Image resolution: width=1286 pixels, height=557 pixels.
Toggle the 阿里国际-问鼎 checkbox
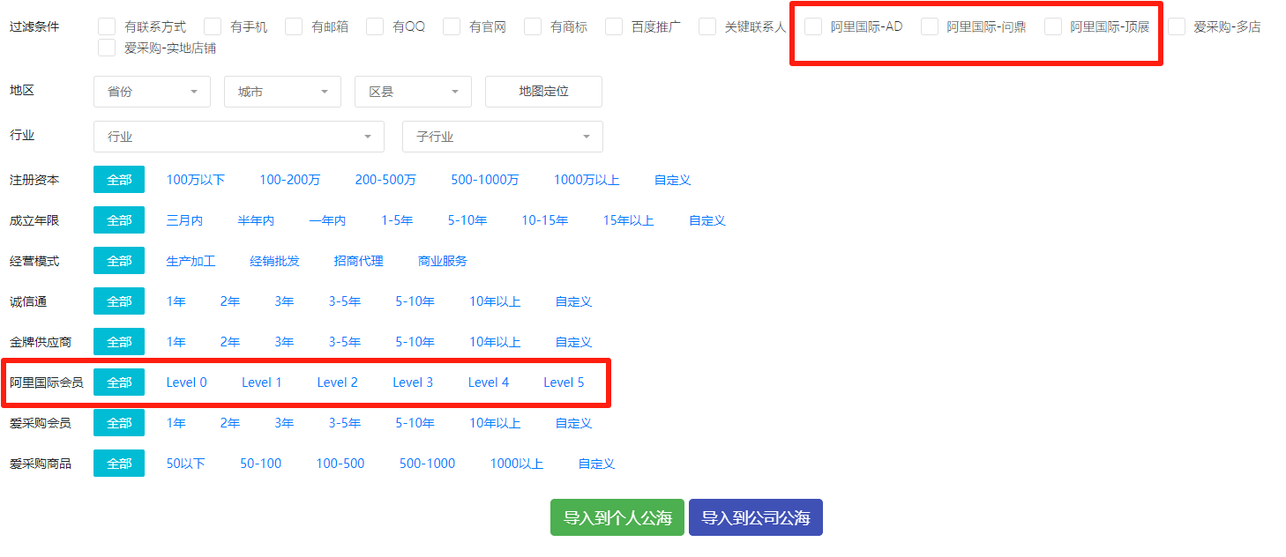point(930,26)
